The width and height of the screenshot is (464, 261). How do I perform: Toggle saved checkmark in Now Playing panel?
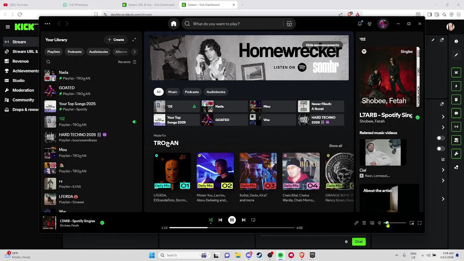pos(418,117)
